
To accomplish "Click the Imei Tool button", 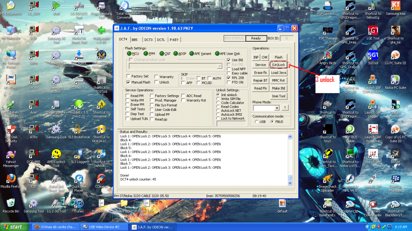I will (x=278, y=96).
